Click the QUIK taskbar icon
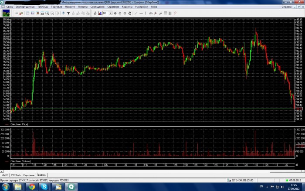 coord(71,187)
